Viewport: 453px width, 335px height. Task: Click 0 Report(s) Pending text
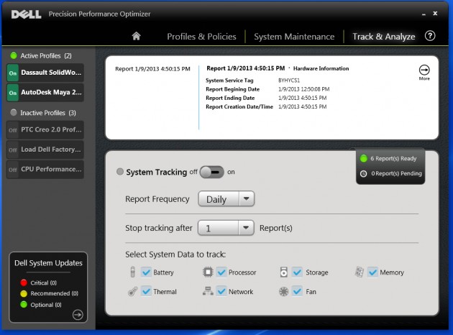(x=396, y=173)
